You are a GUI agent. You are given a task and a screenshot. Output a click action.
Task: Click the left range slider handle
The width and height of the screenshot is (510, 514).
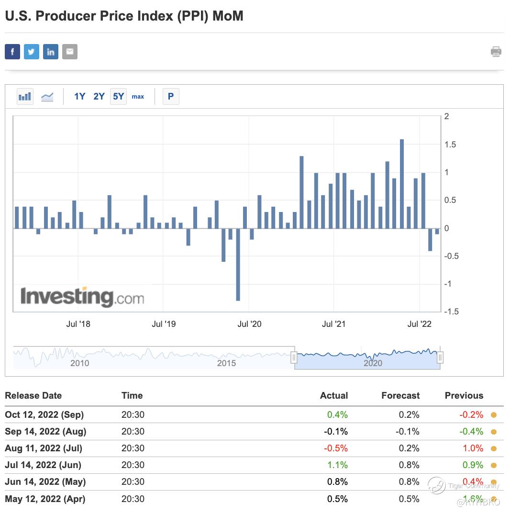tap(294, 358)
